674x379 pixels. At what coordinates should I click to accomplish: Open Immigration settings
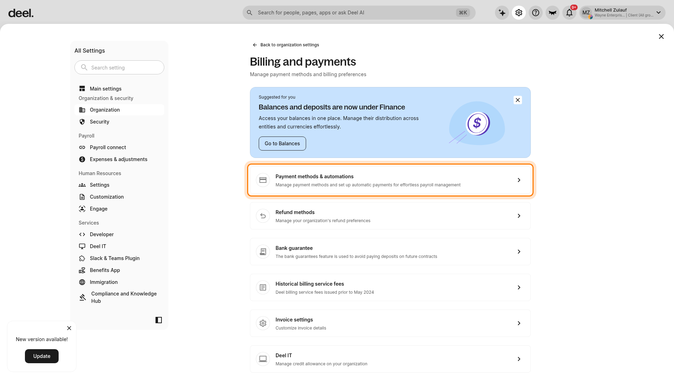pos(119,282)
